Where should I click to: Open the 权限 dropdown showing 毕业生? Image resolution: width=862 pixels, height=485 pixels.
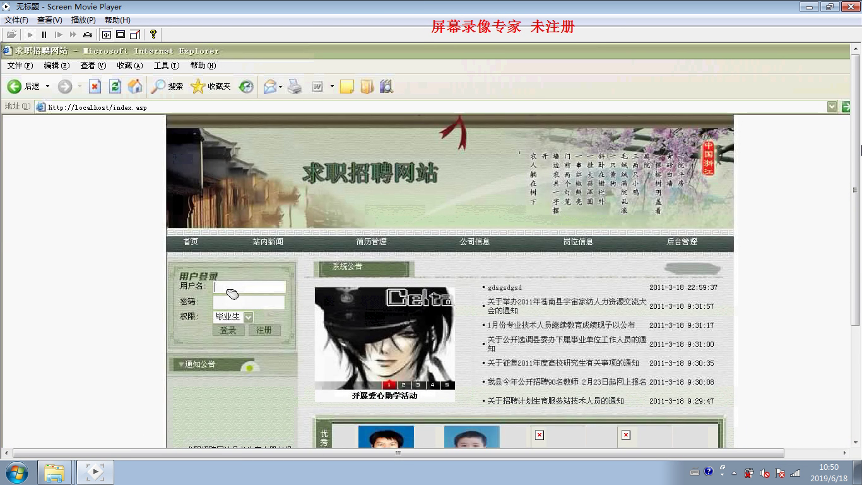(x=233, y=317)
